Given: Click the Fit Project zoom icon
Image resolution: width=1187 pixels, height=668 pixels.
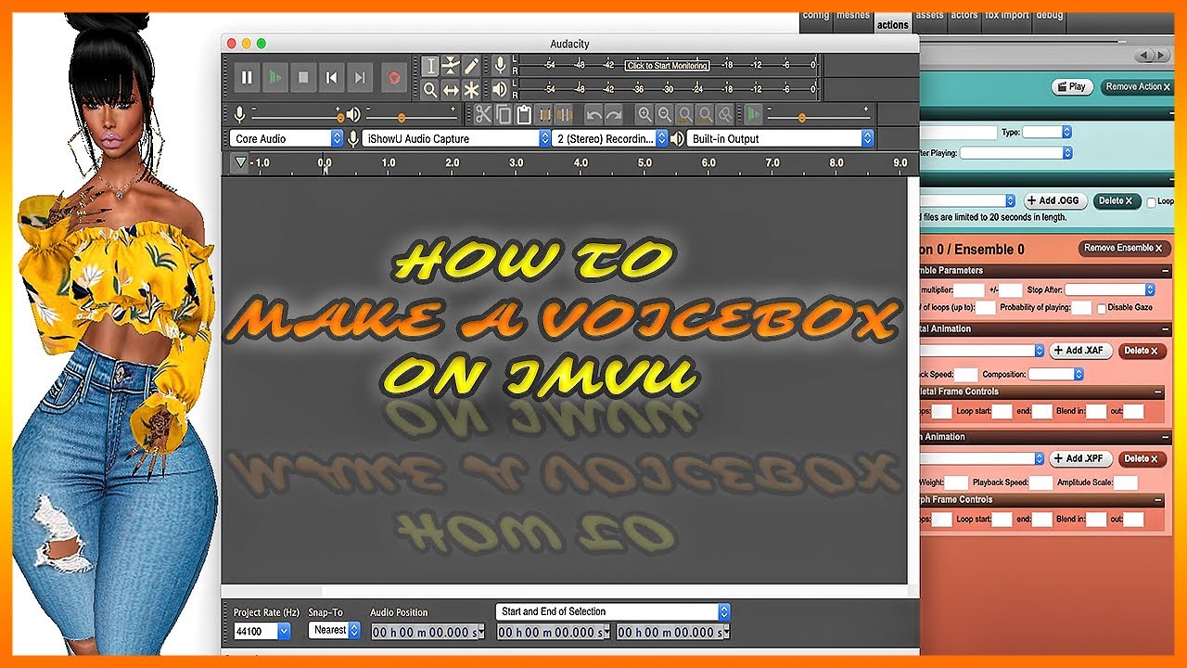Looking at the screenshot, I should click(705, 114).
